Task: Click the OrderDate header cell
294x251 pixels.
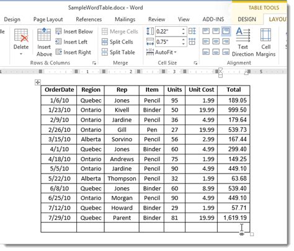Action: click(x=59, y=90)
